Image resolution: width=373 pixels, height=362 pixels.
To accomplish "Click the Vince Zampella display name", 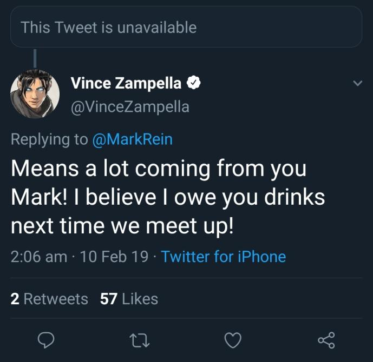I will pos(126,83).
